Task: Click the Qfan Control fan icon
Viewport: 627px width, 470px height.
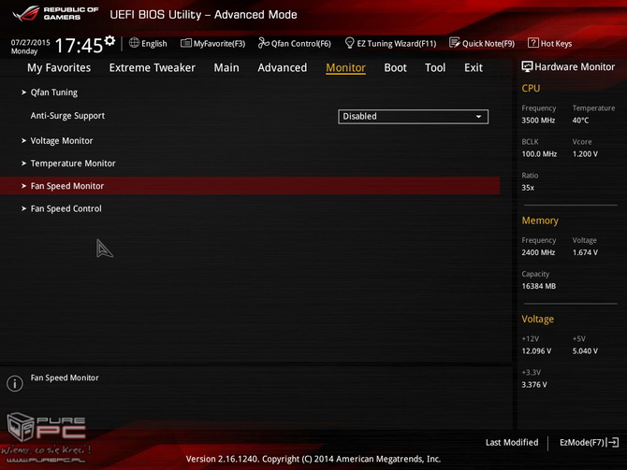Action: pyautogui.click(x=263, y=43)
